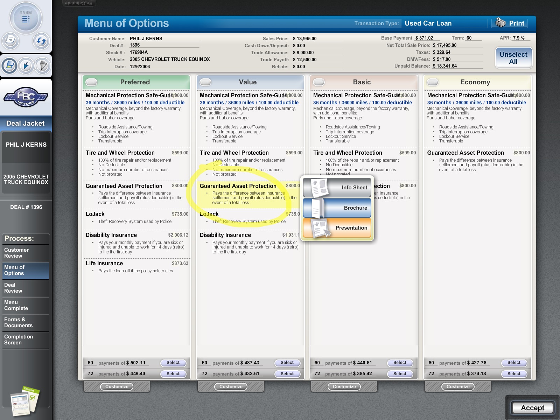This screenshot has height=420, width=560.
Task: Click Economy Guaranteed Asset Protection item
Action: (x=478, y=161)
